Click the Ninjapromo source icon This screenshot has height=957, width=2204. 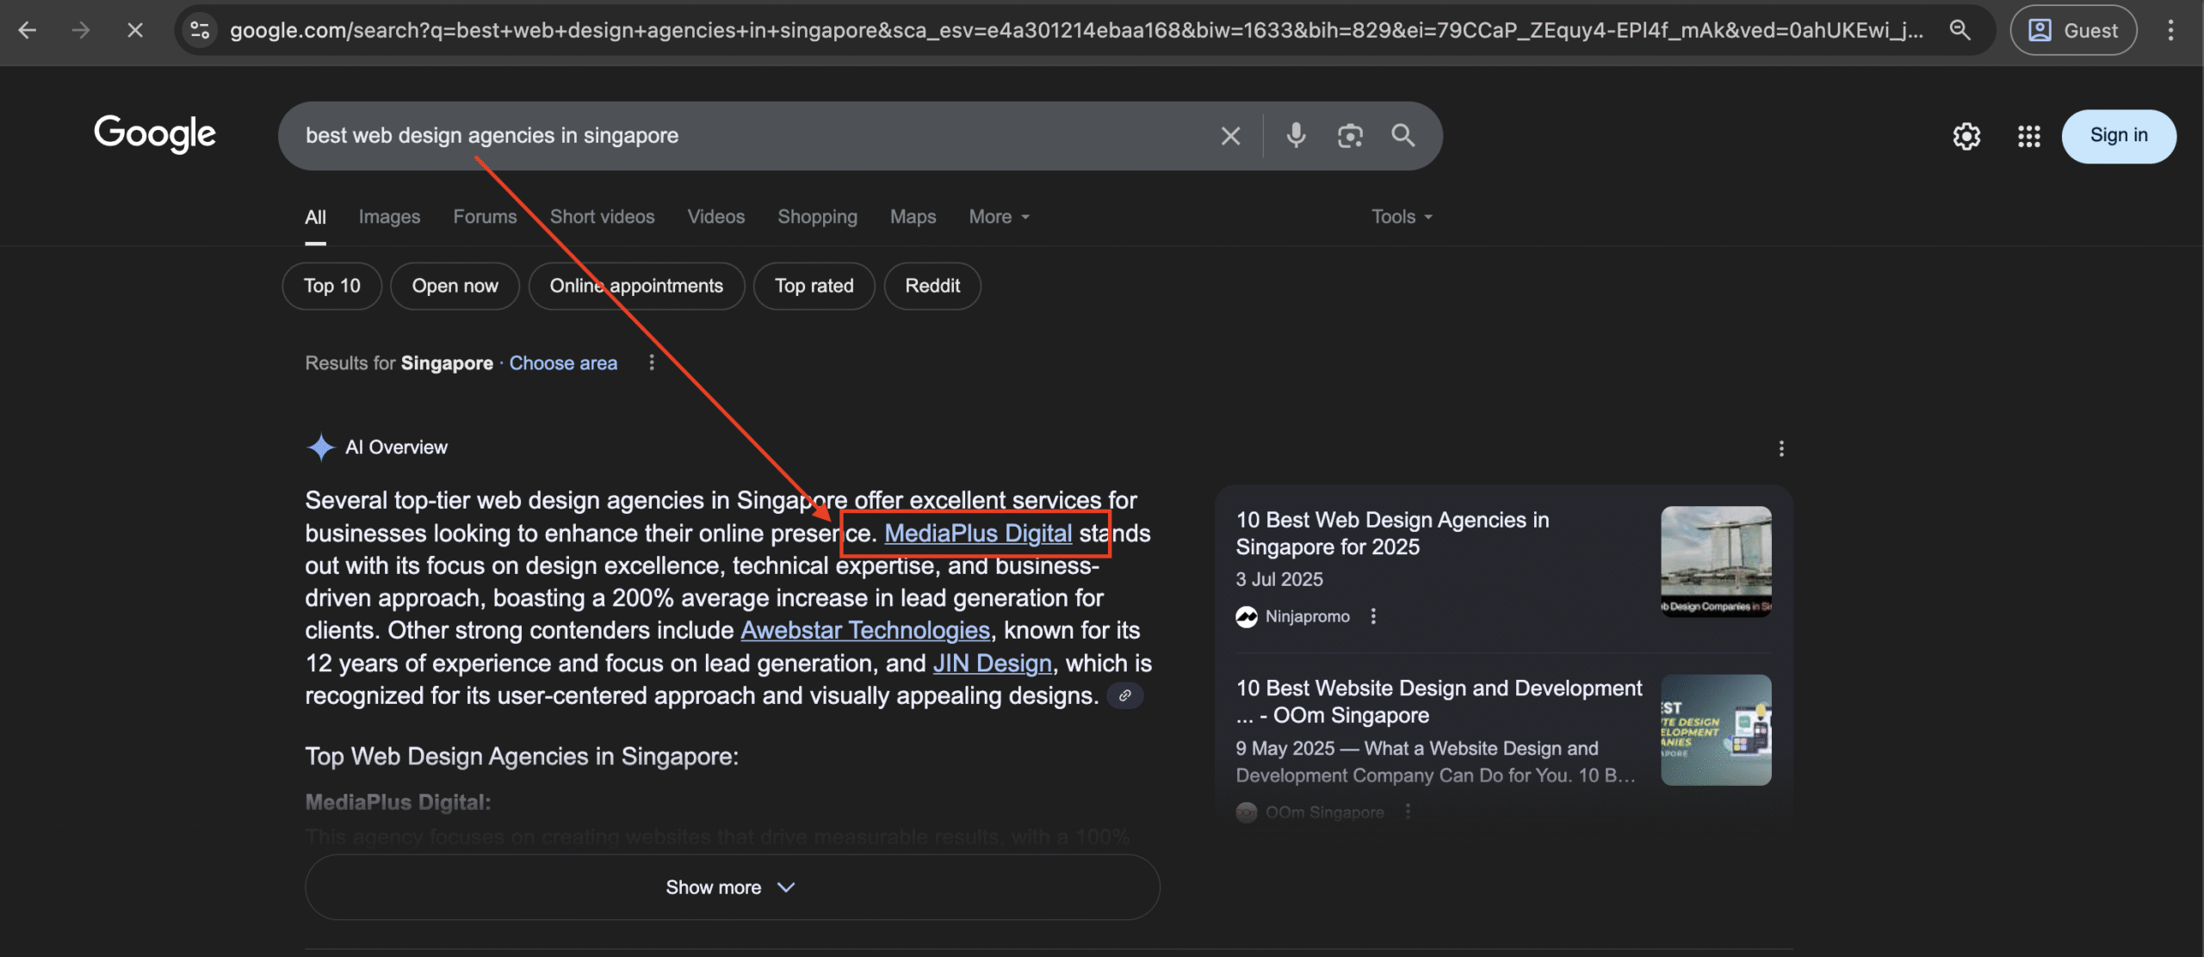1247,617
